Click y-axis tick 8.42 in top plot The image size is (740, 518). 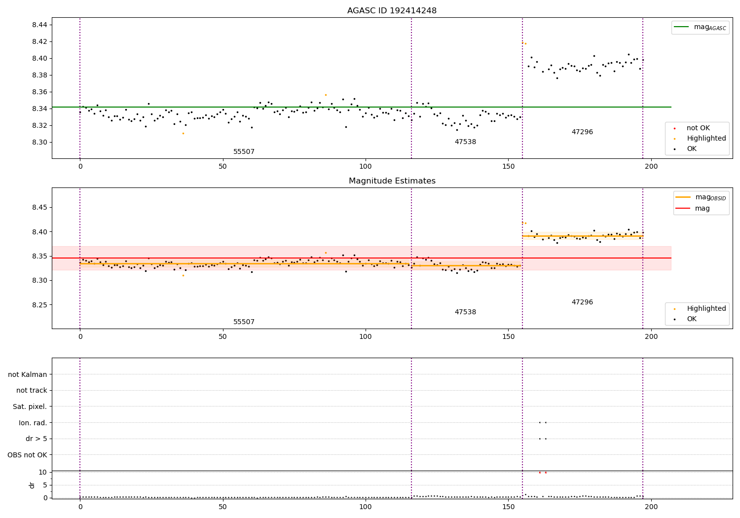[x=39, y=41]
